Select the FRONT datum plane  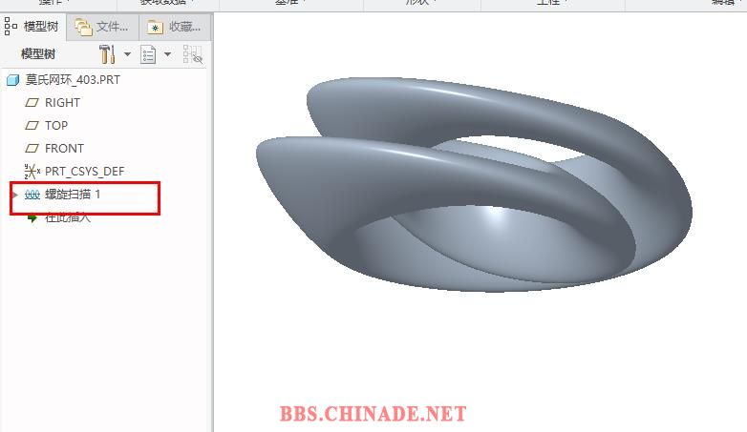pos(64,148)
